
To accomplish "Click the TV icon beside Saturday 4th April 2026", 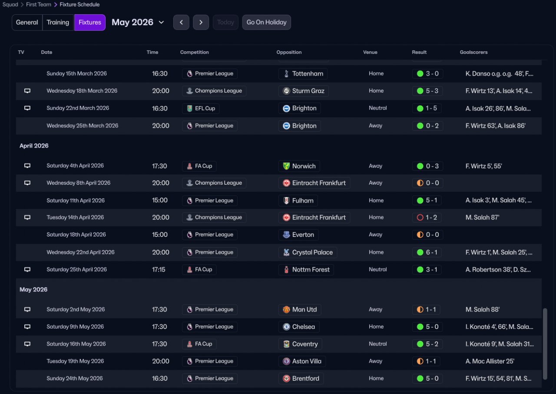I will (x=27, y=166).
